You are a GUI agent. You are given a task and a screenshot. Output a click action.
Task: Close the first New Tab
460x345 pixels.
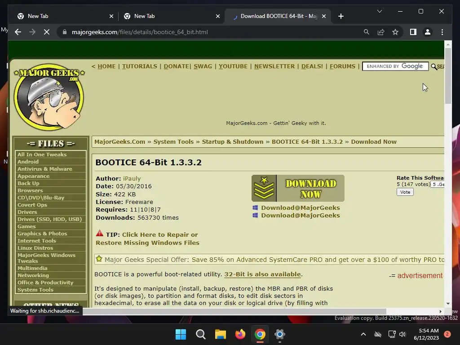click(x=111, y=17)
